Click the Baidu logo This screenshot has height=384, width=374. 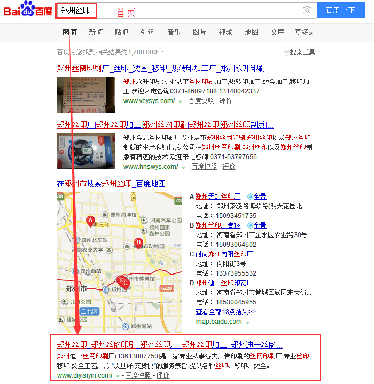[28, 9]
